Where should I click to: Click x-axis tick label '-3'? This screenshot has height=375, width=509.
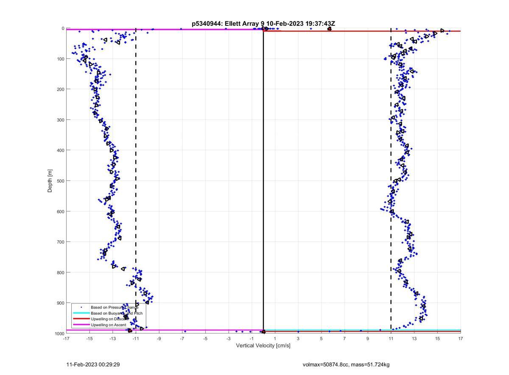[x=229, y=339]
